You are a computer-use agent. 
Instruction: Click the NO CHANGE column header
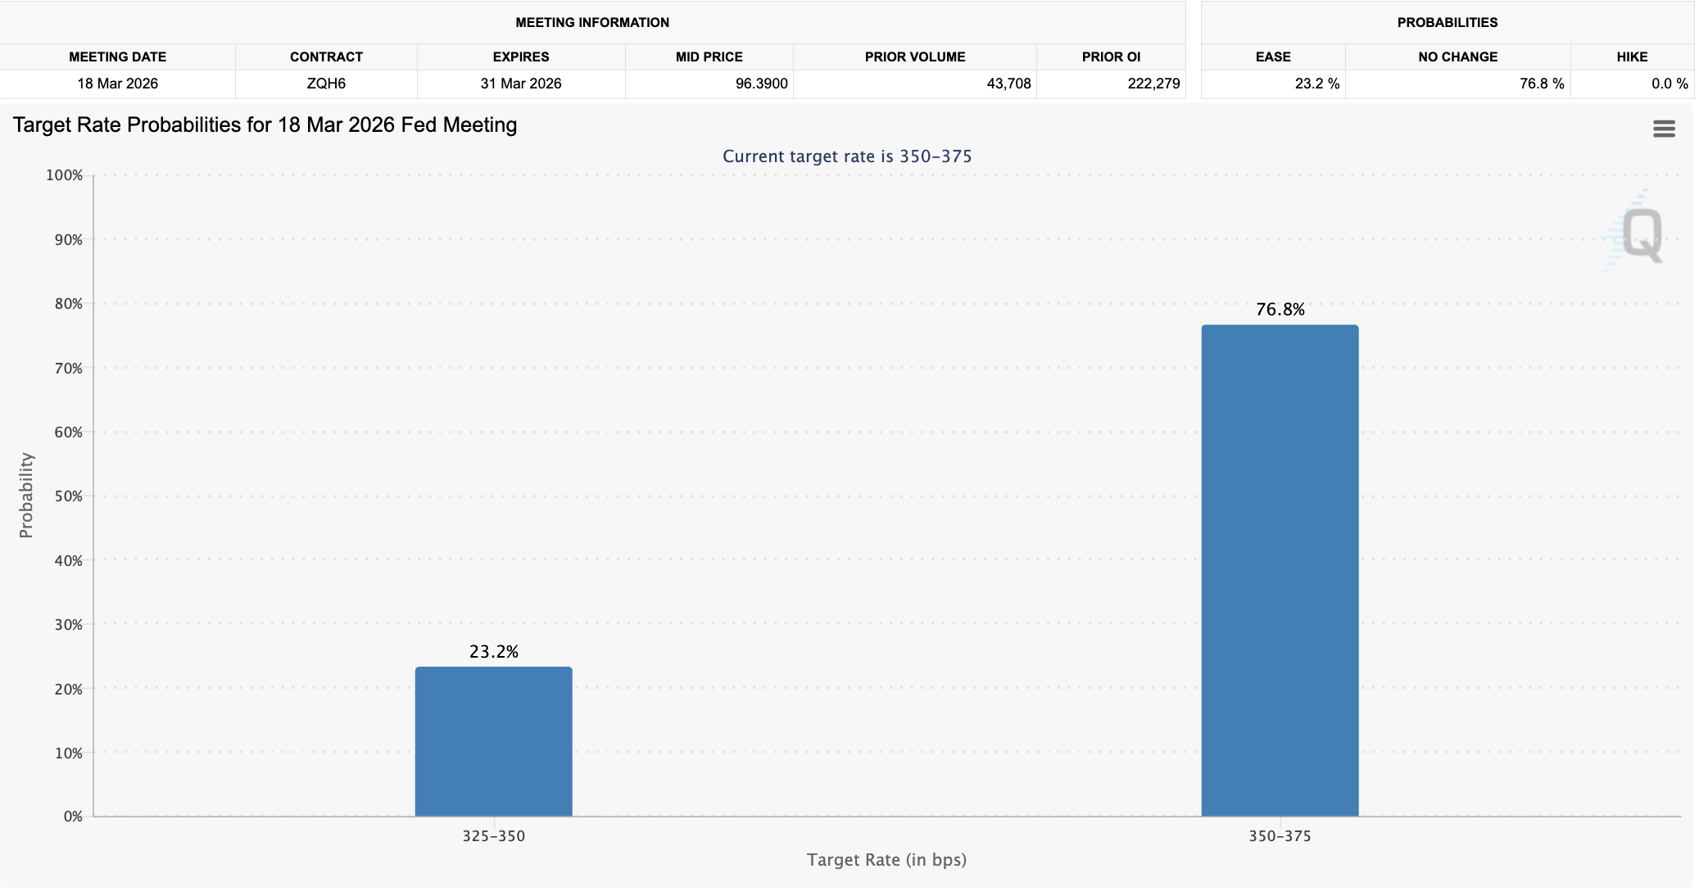[x=1457, y=57]
